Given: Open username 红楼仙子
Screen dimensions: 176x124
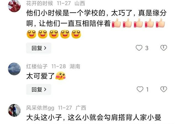Looking at the screenshot, I should [x=37, y=66].
